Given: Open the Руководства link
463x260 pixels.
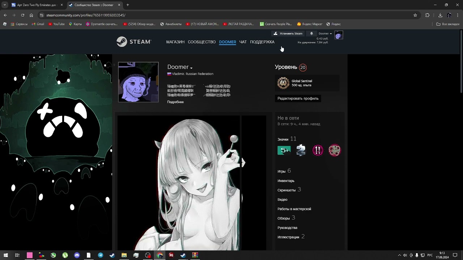Looking at the screenshot, I should pyautogui.click(x=287, y=227).
